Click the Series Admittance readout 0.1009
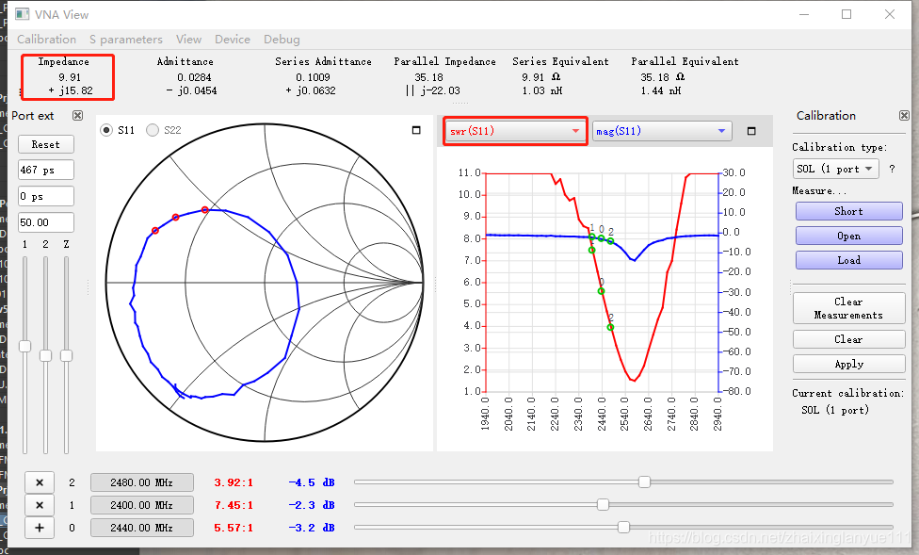The width and height of the screenshot is (919, 555). [313, 77]
